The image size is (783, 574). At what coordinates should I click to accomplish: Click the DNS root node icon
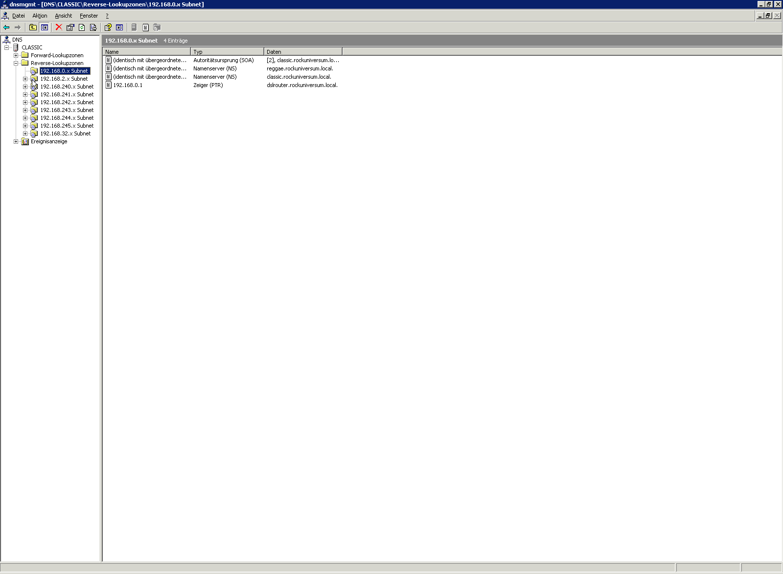point(6,40)
